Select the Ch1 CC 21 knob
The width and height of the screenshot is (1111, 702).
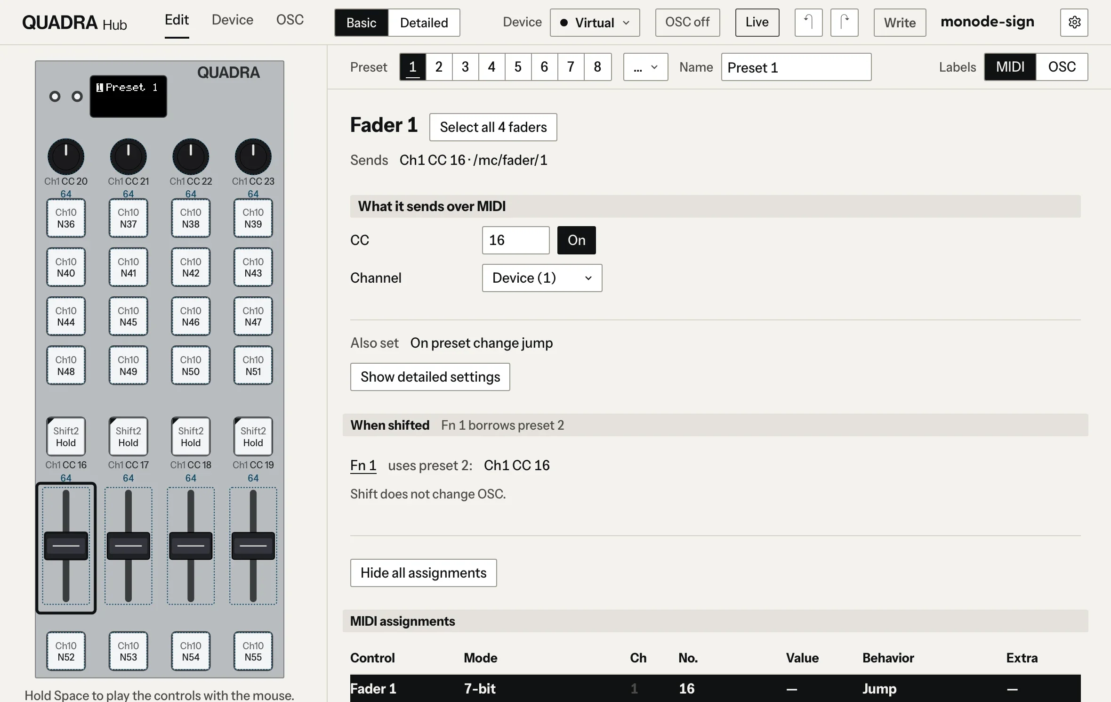128,156
